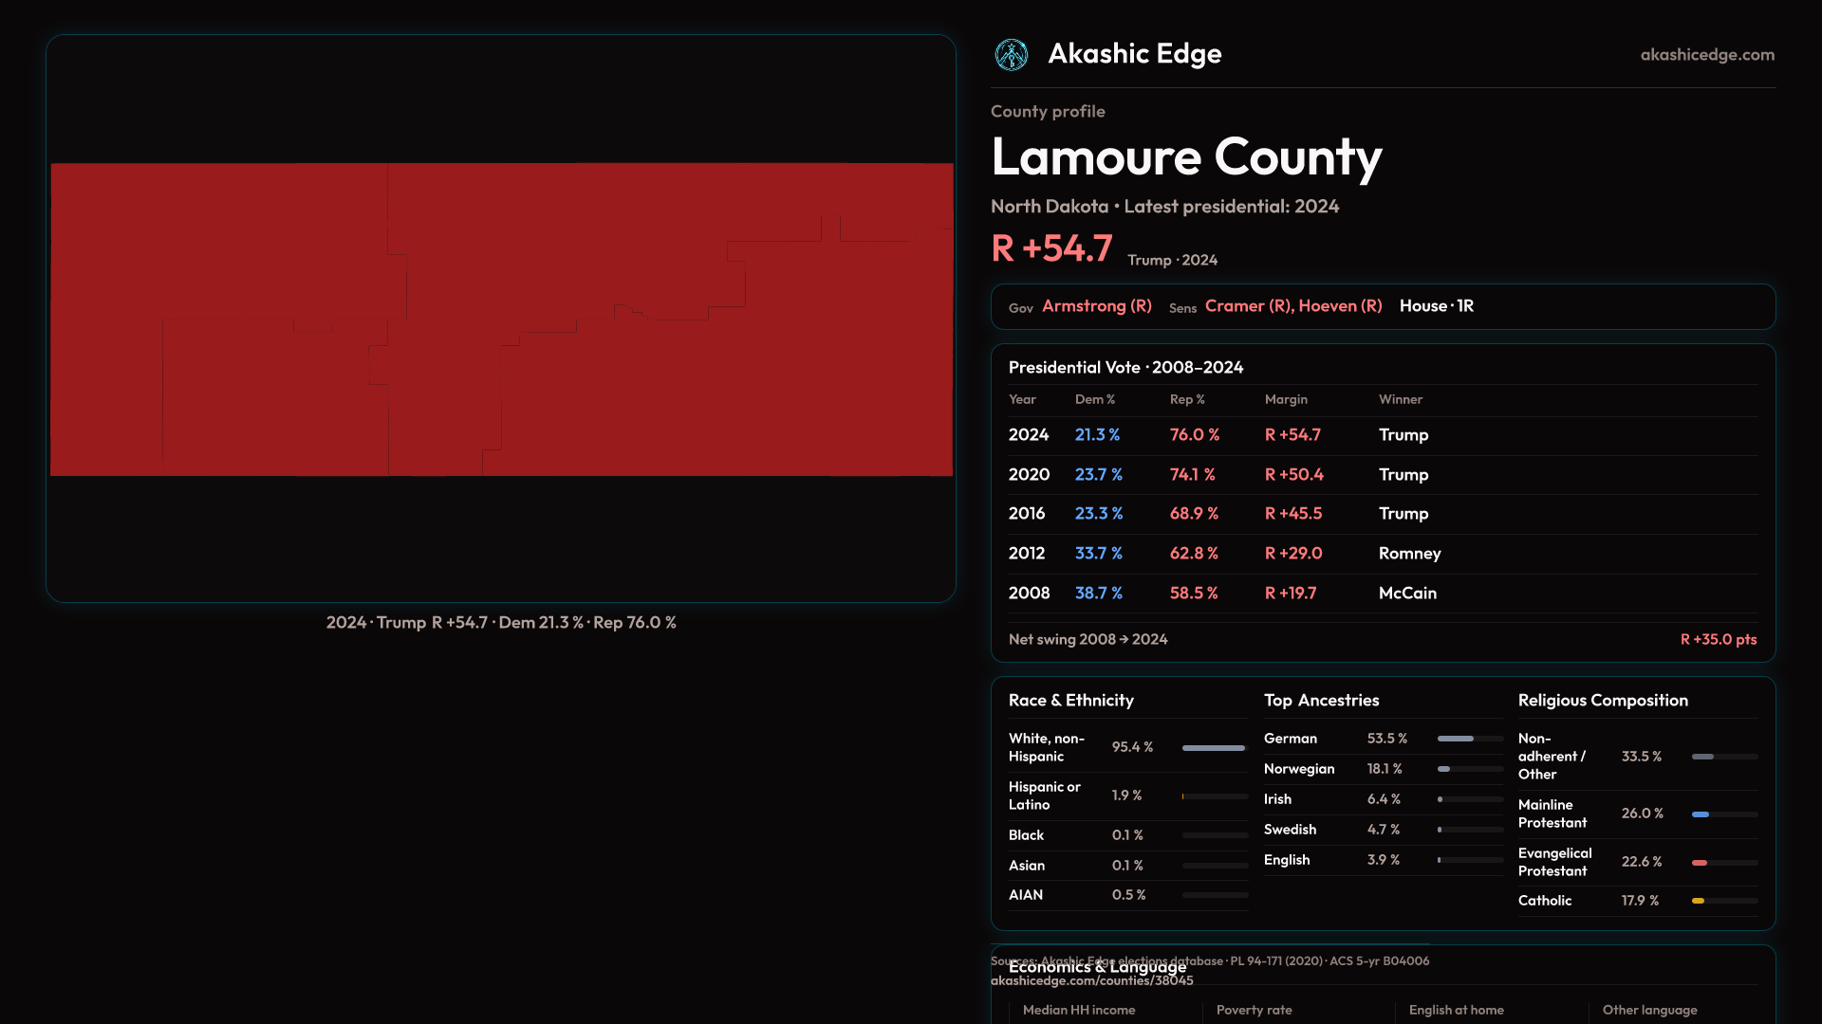Click the Margin column header
The image size is (1822, 1024).
[x=1286, y=400]
